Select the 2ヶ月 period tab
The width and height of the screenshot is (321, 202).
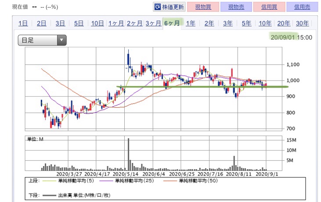pos(134,23)
